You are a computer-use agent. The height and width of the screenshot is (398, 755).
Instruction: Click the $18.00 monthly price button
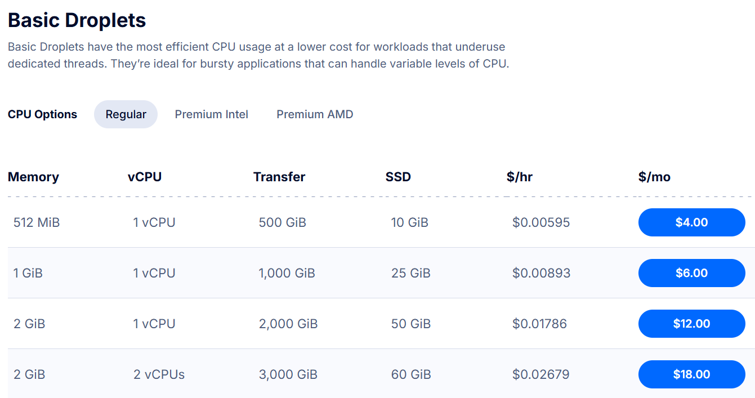click(691, 374)
